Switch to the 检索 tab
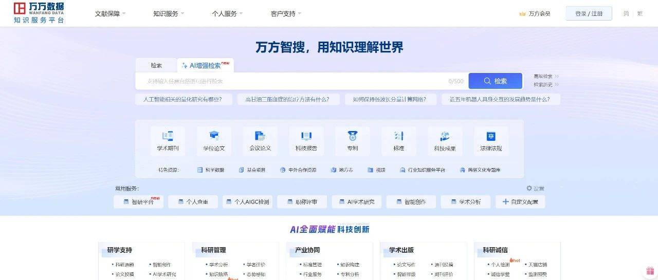Viewport: 658px width, 280px height. click(x=156, y=66)
